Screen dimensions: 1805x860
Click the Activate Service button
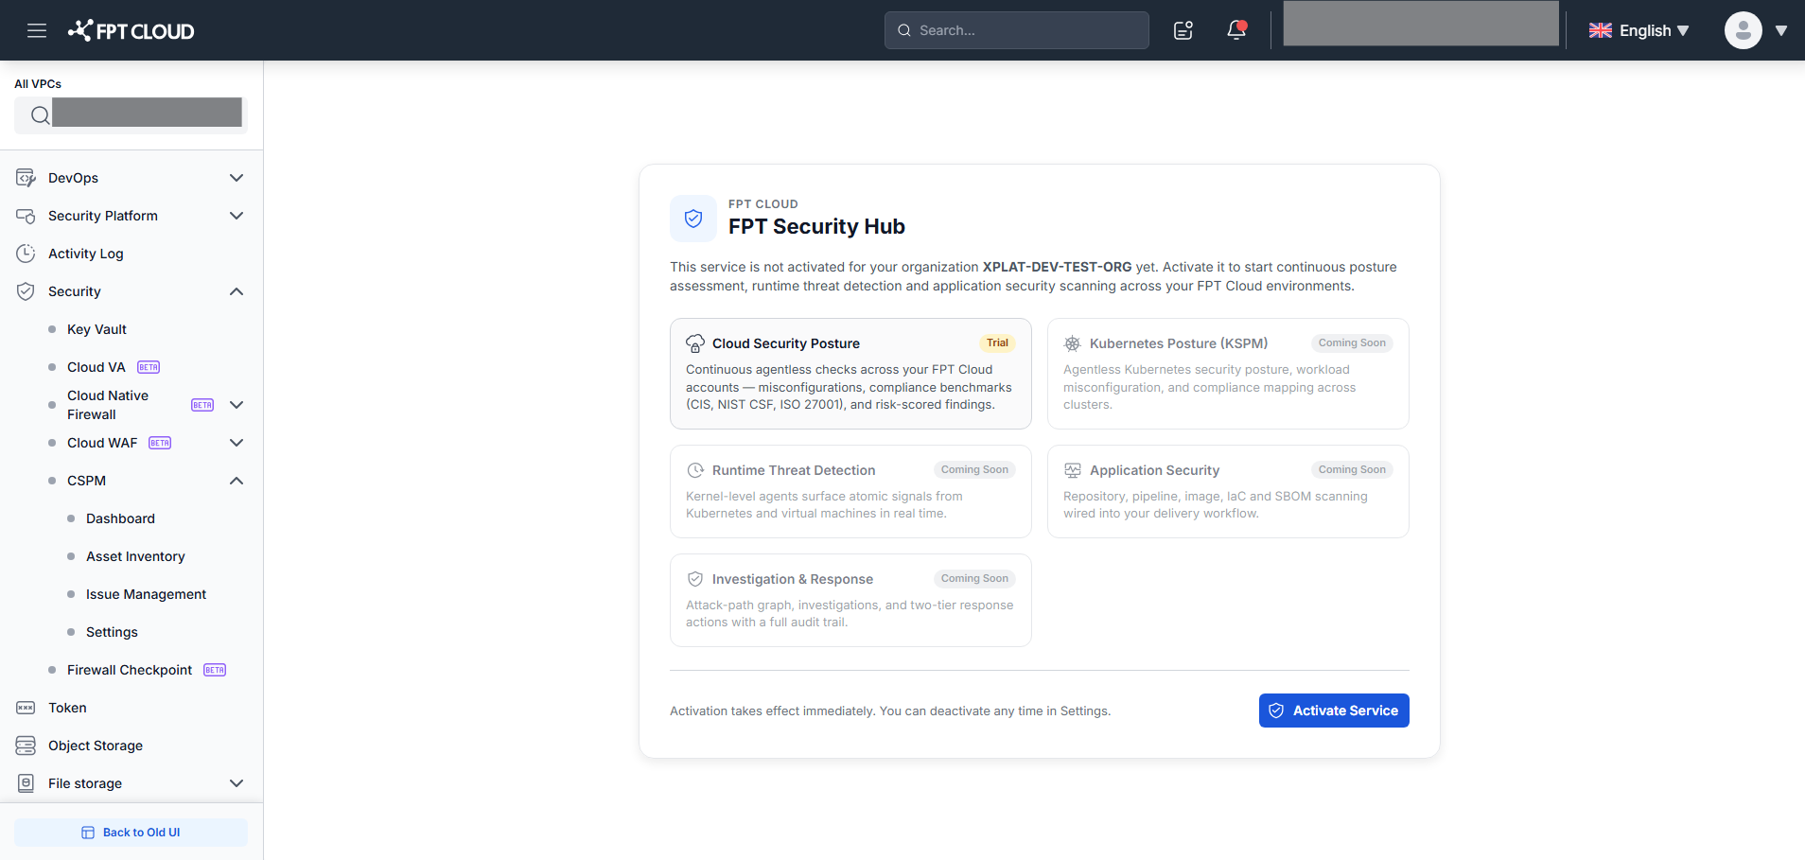pyautogui.click(x=1334, y=711)
